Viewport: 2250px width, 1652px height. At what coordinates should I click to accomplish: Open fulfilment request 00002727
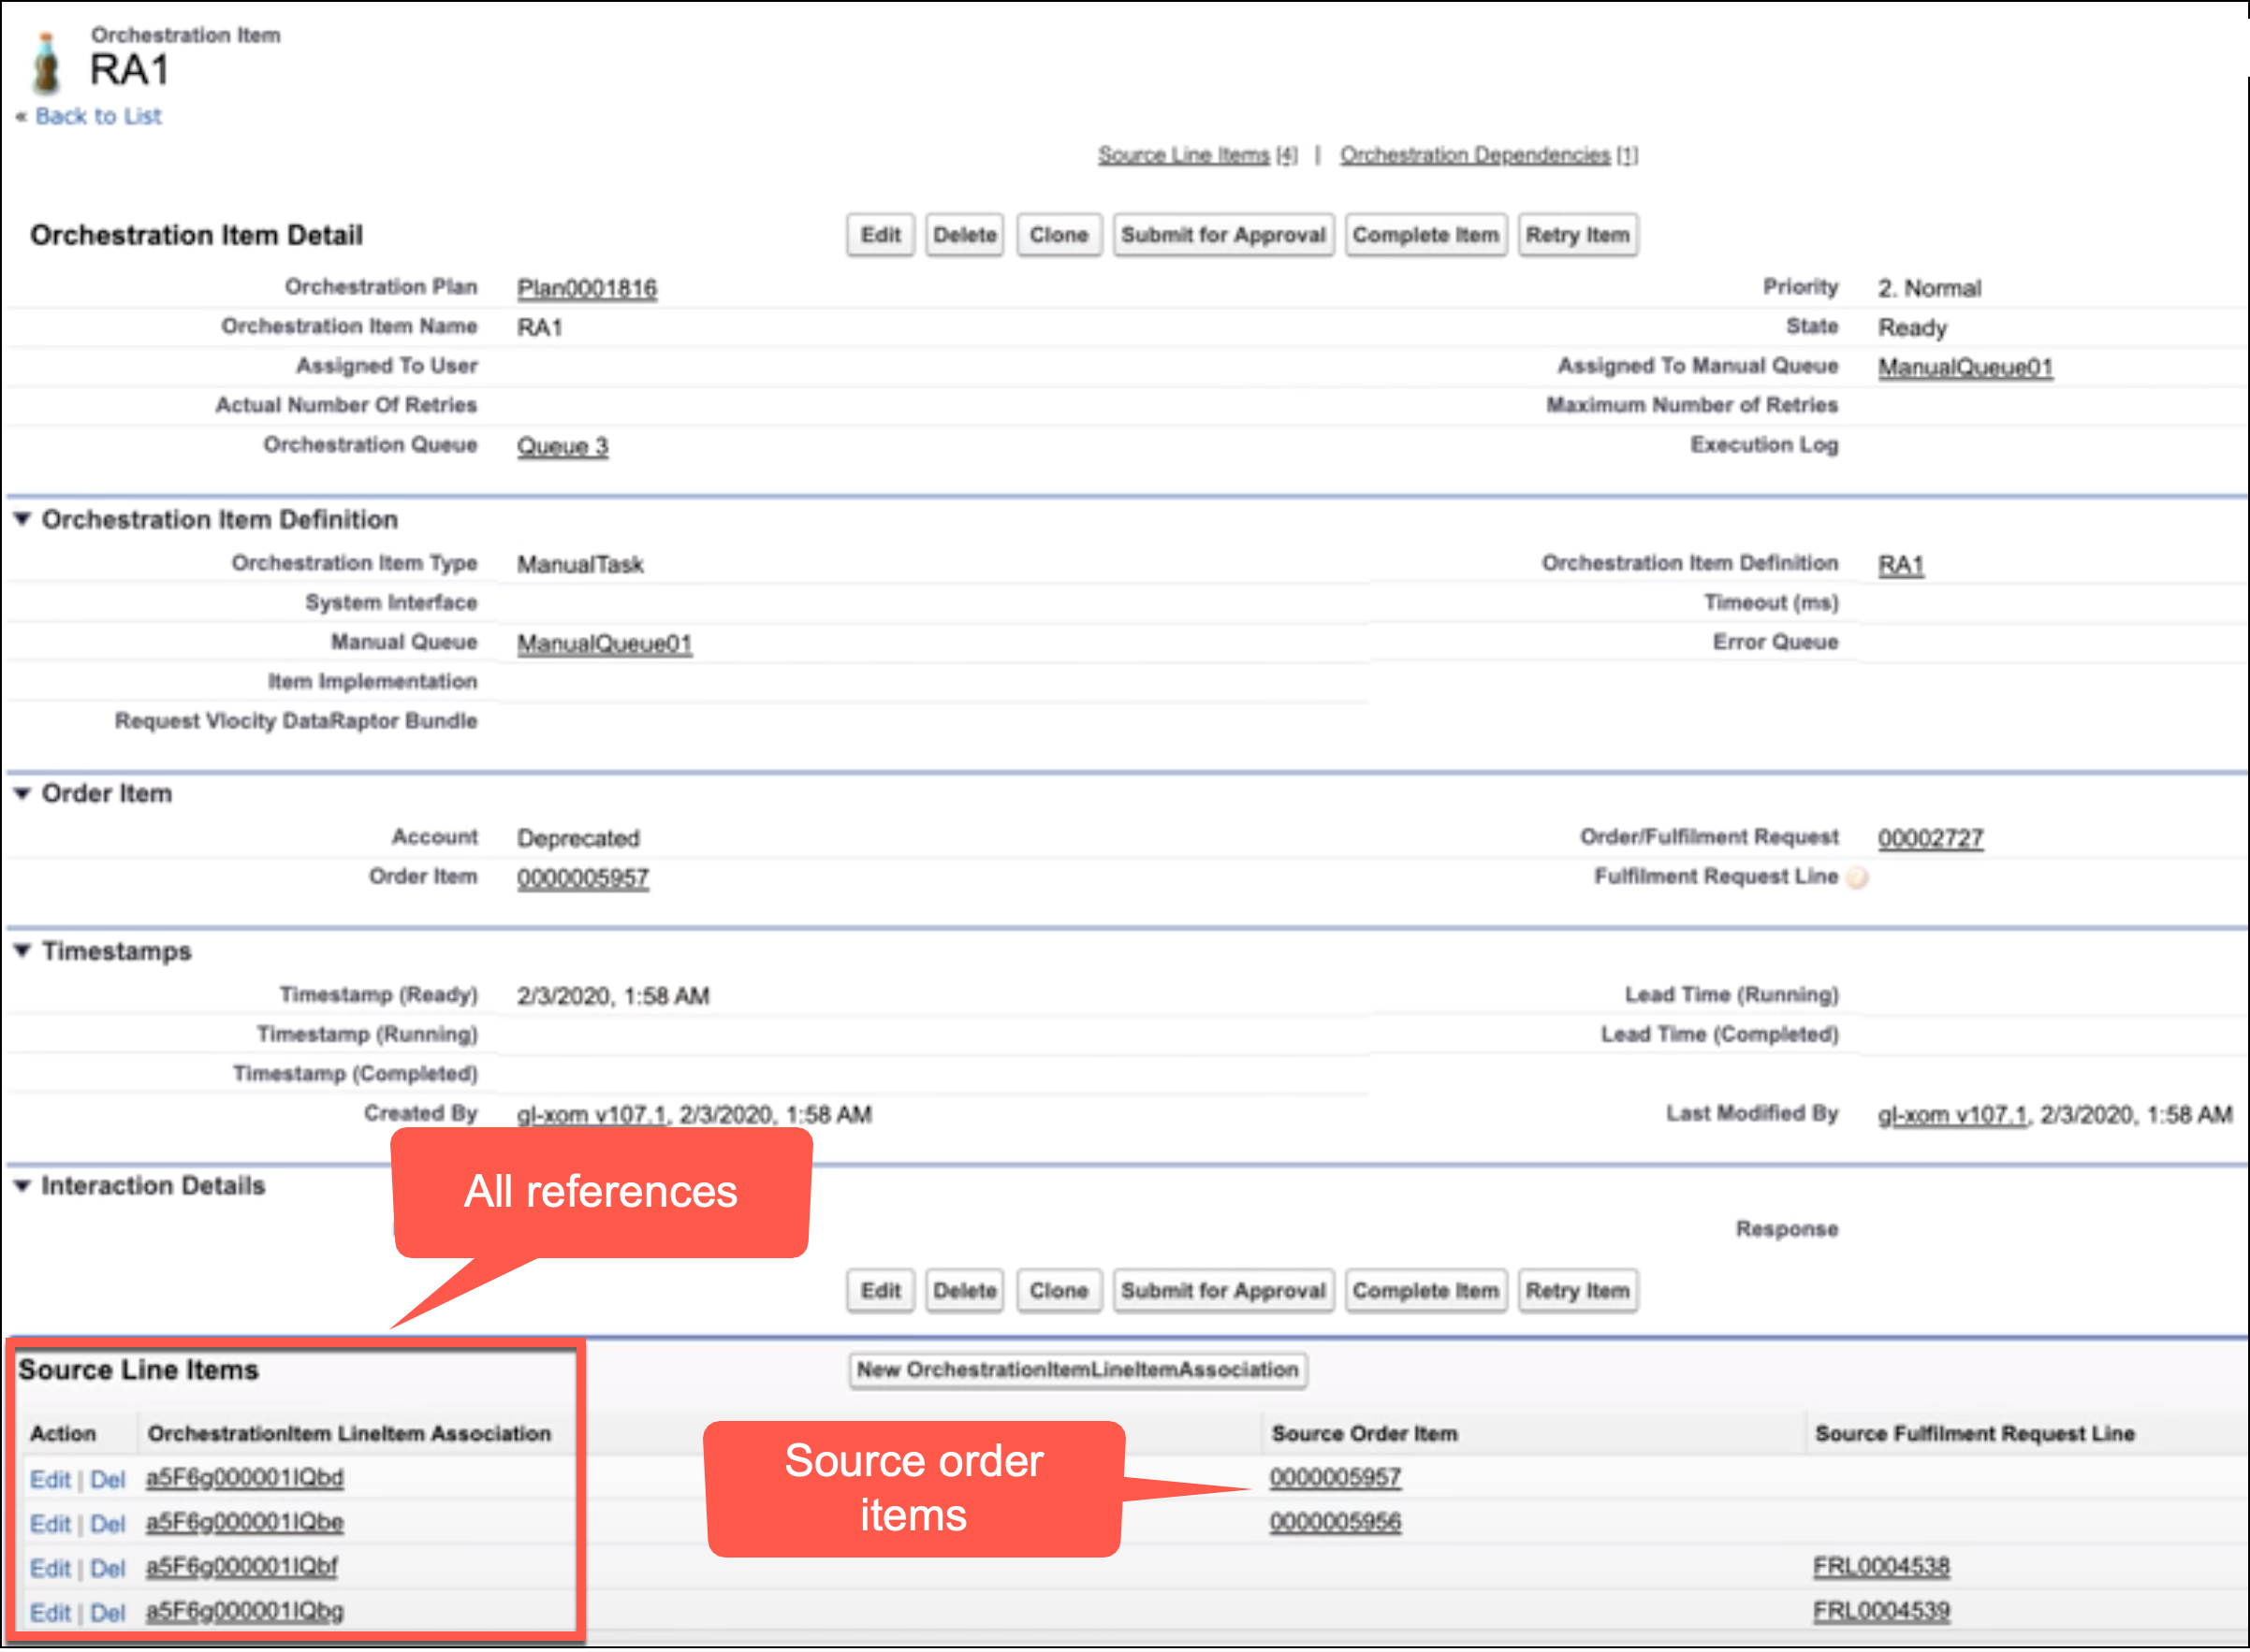point(1931,837)
